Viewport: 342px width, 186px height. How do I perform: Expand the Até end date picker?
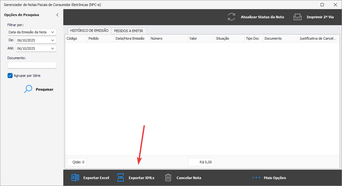(52, 48)
